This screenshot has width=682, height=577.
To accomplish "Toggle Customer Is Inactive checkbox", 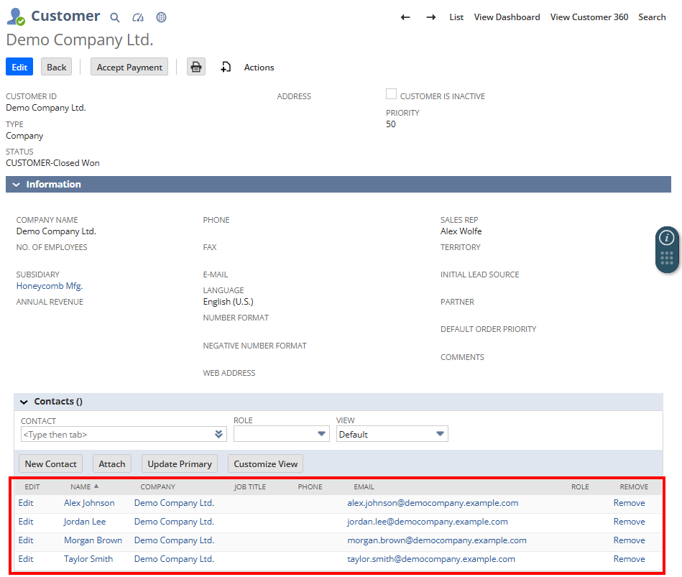I will pos(391,94).
